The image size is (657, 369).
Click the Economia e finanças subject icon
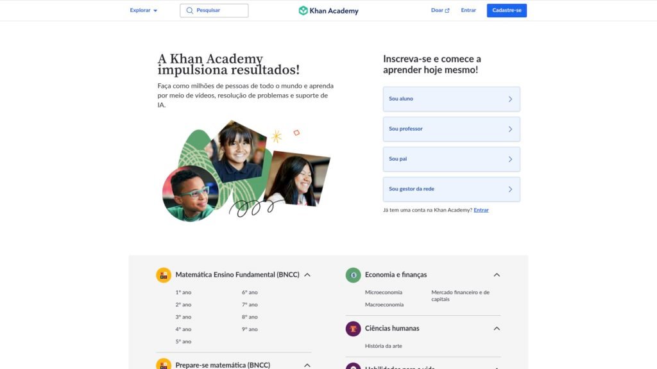pyautogui.click(x=353, y=275)
